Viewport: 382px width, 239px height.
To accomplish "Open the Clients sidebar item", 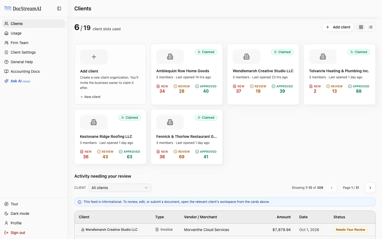I will 34,24.
